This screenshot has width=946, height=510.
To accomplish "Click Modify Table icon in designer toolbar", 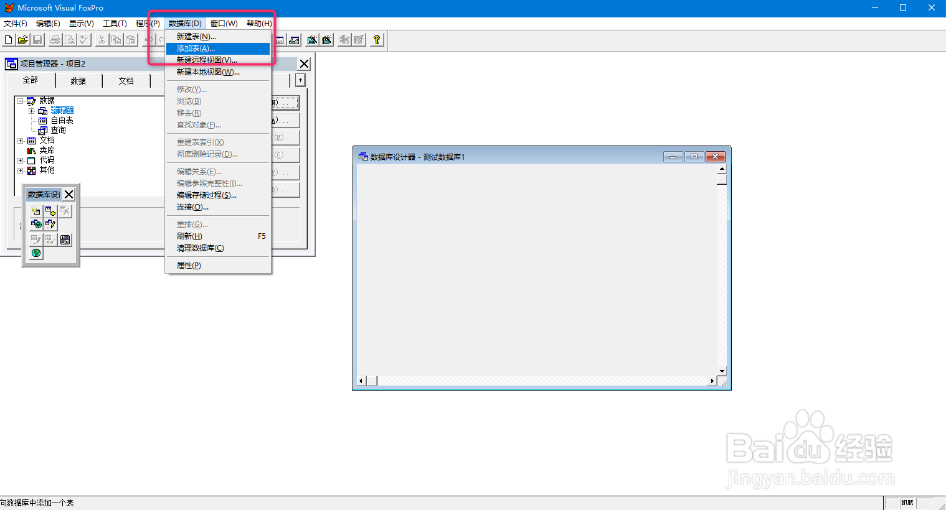I will (36, 239).
